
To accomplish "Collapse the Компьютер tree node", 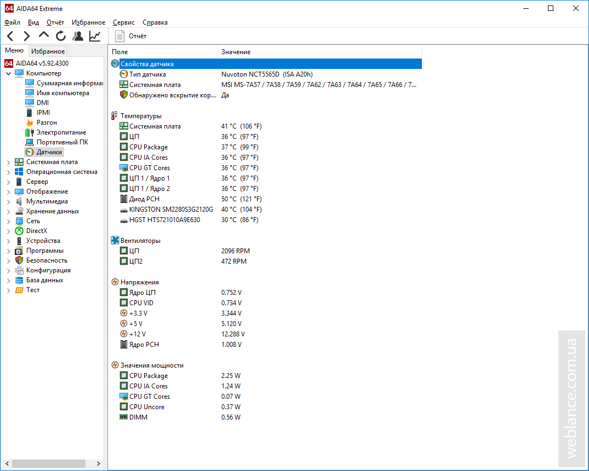I will [x=9, y=73].
